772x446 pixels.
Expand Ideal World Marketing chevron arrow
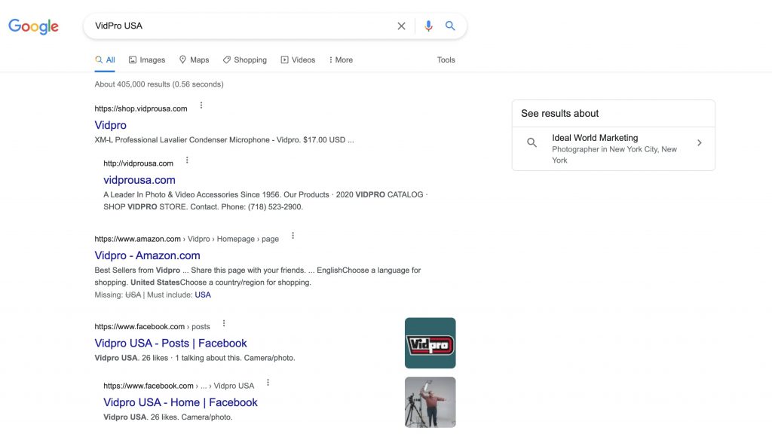(699, 142)
